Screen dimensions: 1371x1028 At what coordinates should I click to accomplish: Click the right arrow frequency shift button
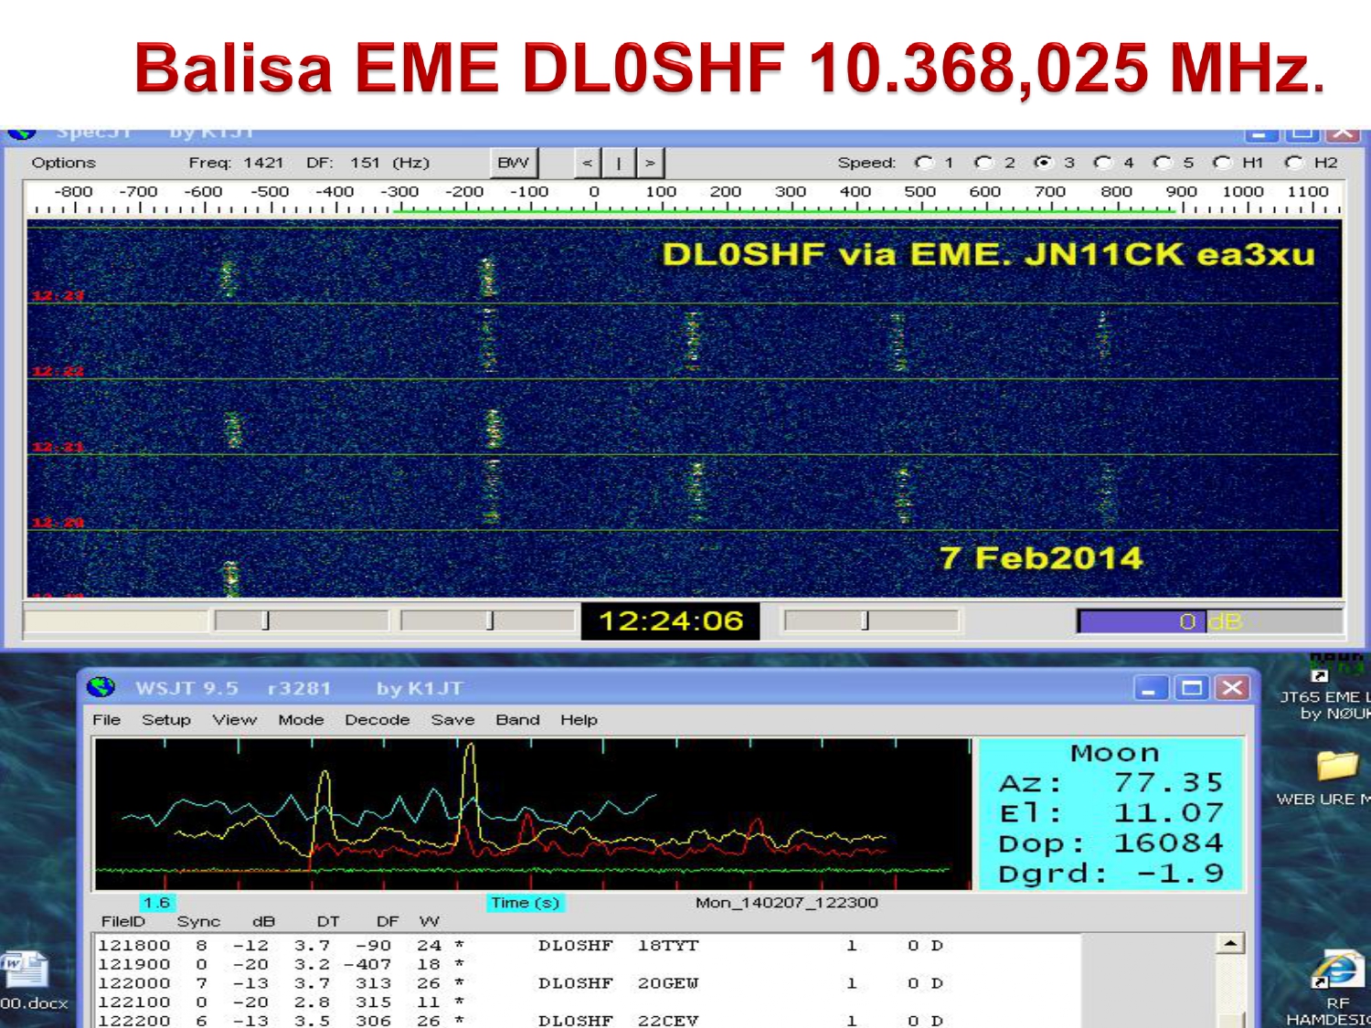click(650, 163)
